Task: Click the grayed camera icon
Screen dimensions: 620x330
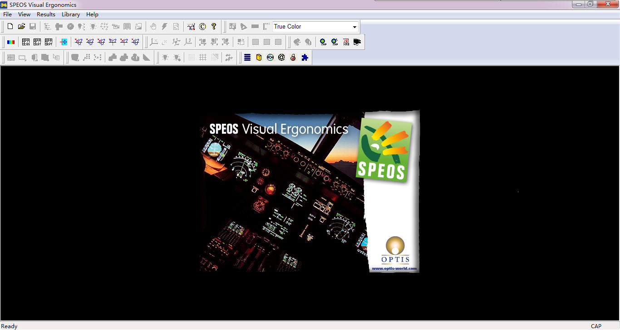Action: [x=116, y=27]
